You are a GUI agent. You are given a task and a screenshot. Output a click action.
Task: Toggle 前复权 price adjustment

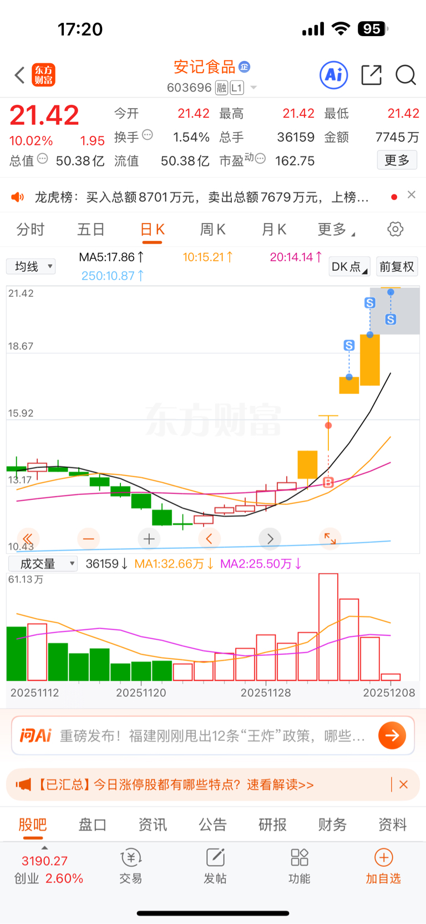[397, 267]
